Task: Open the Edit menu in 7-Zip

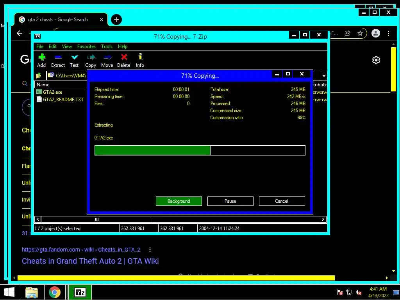Action: pyautogui.click(x=53, y=46)
